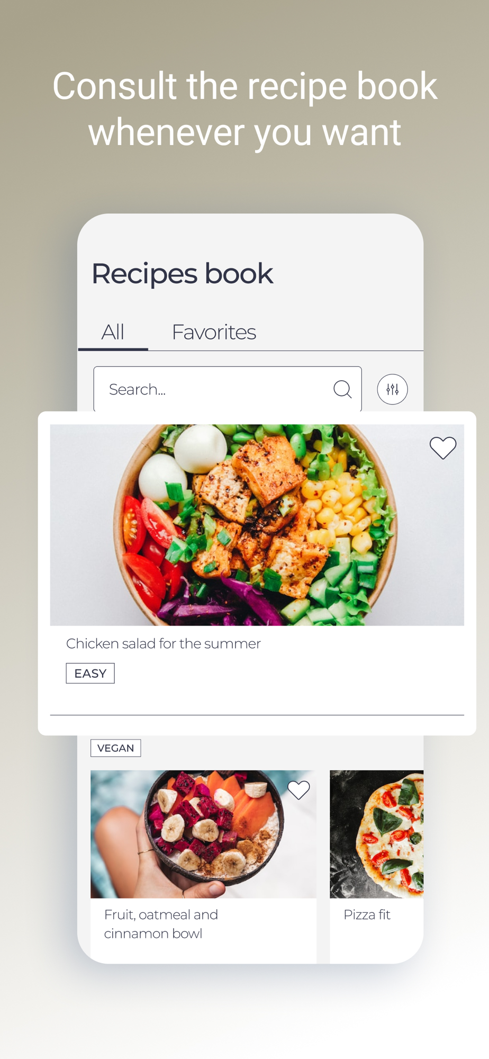Click the Recipes book heading
The height and width of the screenshot is (1059, 489).
(x=182, y=274)
